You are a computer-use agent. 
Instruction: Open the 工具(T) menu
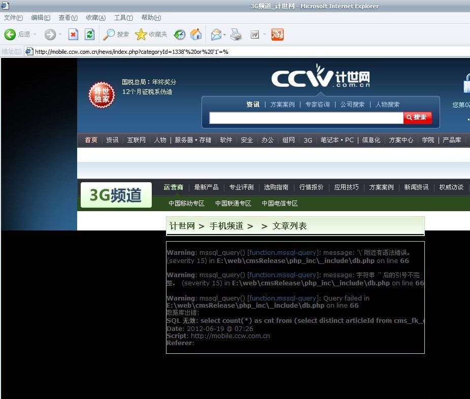pos(123,18)
